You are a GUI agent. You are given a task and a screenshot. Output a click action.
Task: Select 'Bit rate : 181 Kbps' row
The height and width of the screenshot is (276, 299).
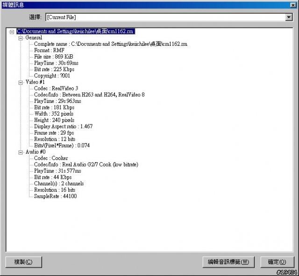[x=54, y=108]
